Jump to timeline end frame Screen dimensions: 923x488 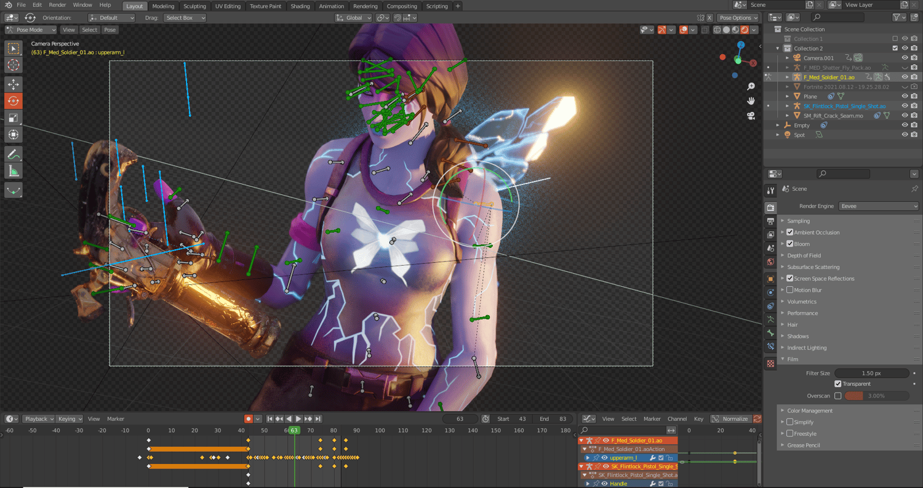(318, 418)
